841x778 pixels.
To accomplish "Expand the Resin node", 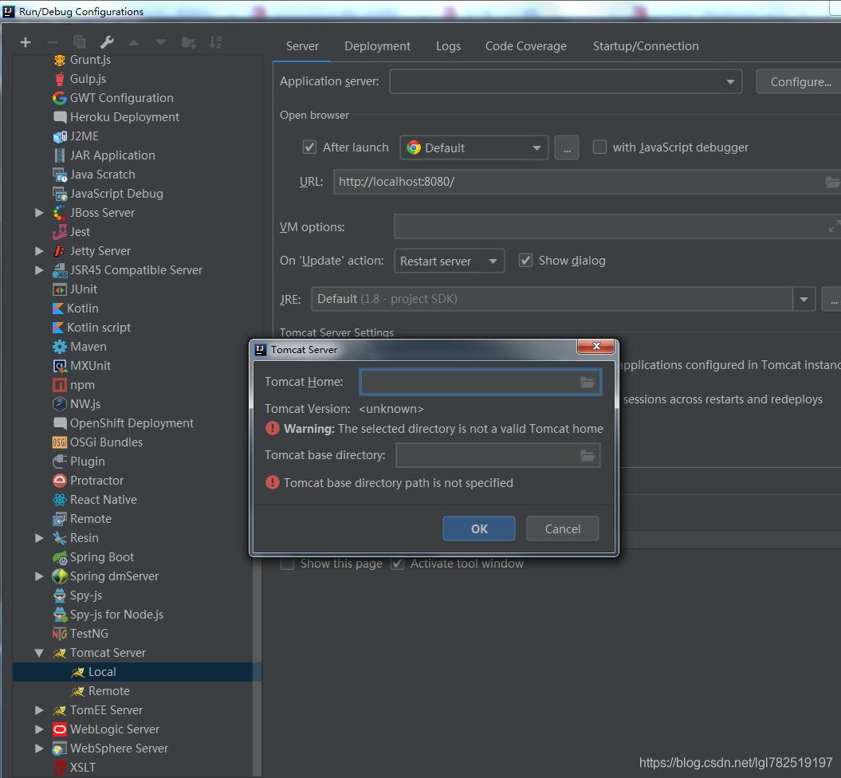I will tap(39, 538).
